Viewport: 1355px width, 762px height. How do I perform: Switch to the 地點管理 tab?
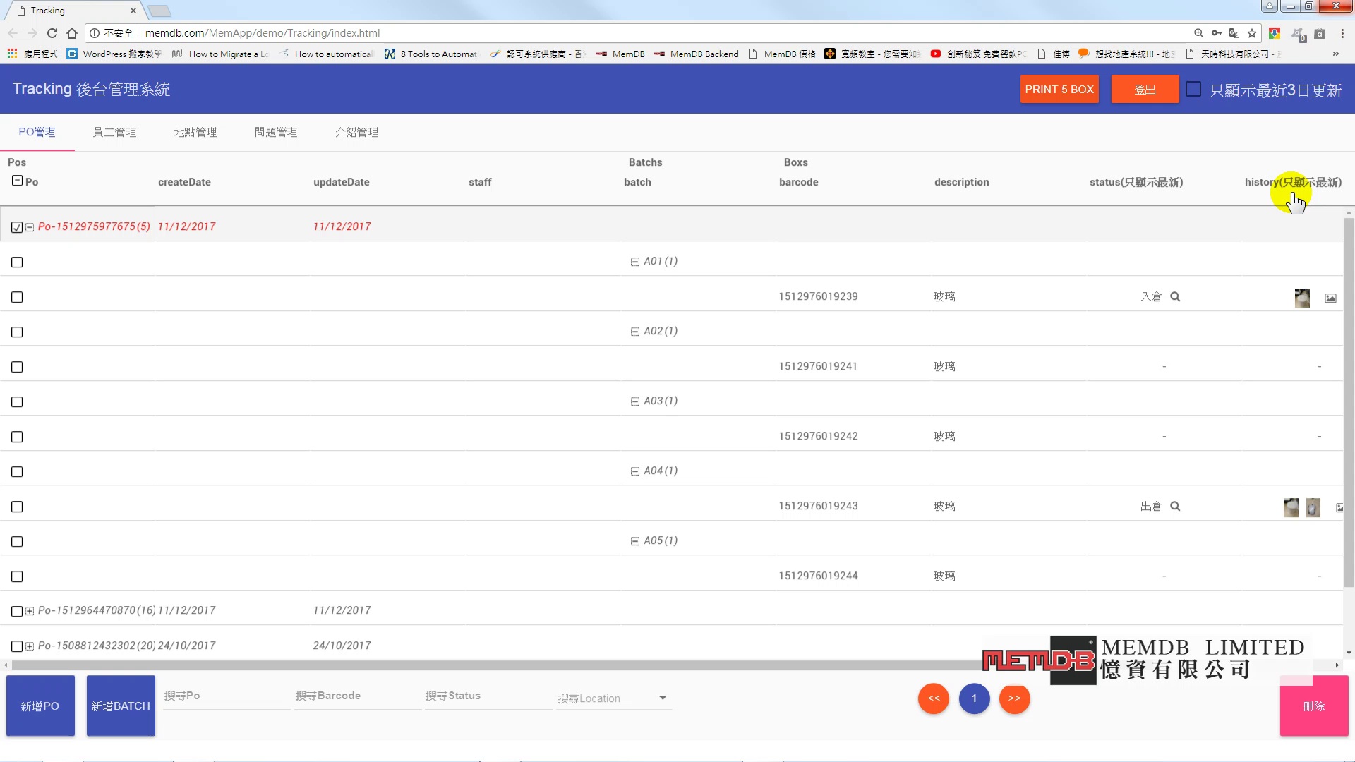(195, 133)
